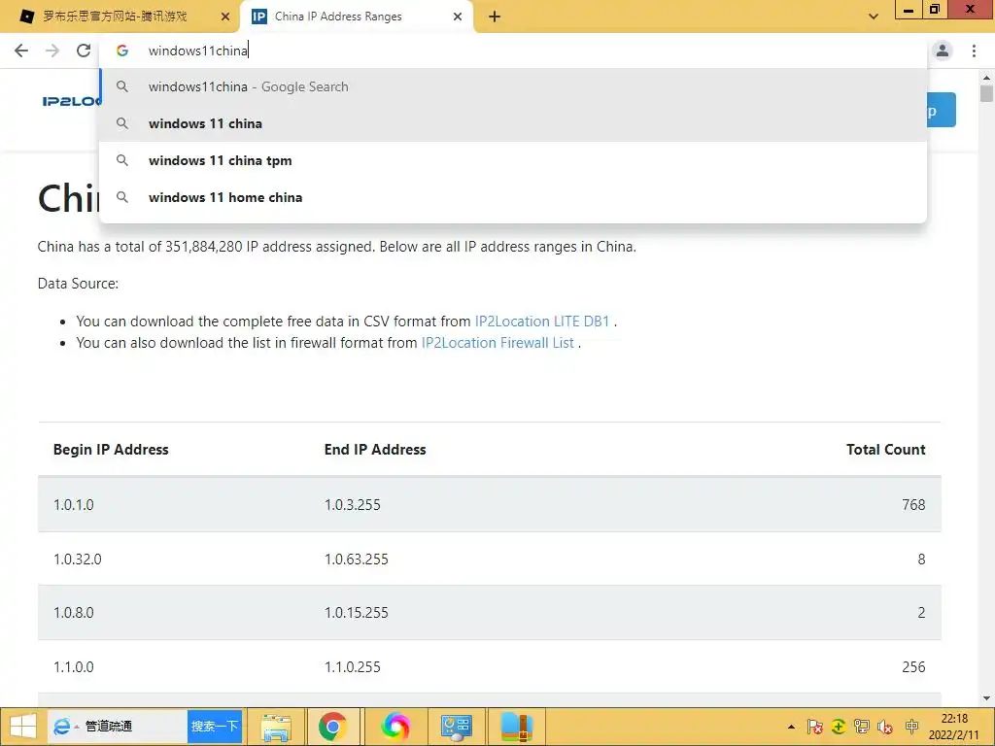Click the scrollbar down arrow

click(986, 699)
